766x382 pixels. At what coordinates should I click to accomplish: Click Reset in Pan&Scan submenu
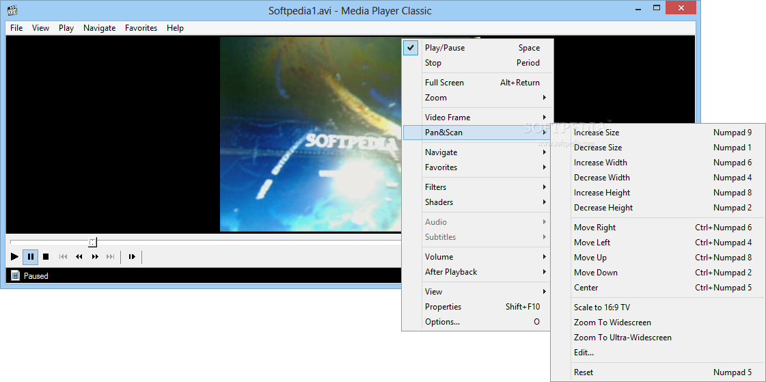tap(658, 372)
